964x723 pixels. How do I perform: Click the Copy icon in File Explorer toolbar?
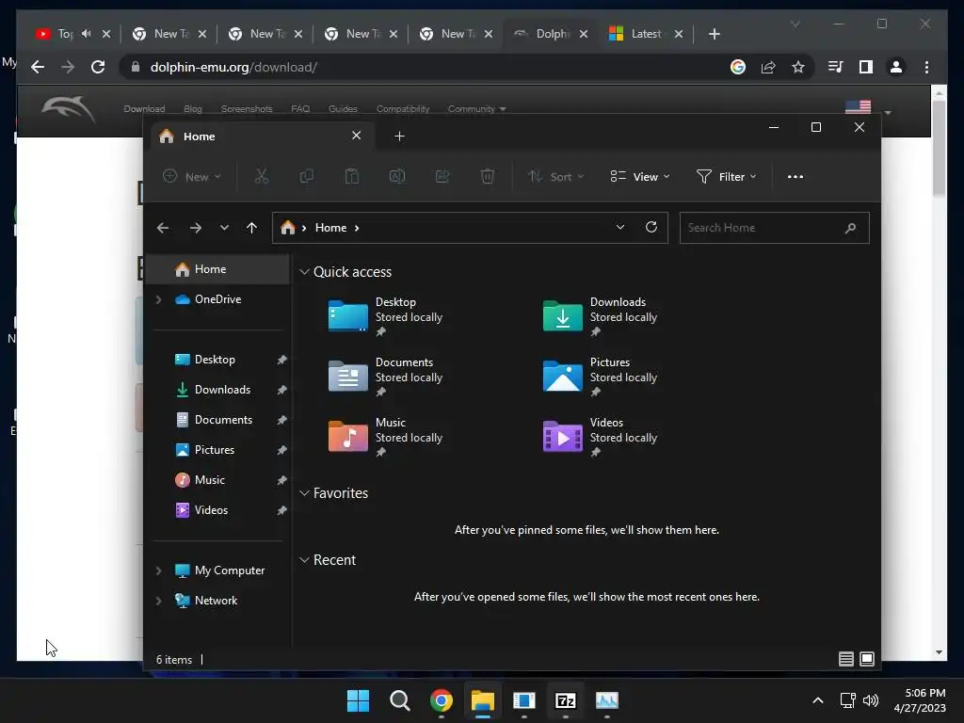[x=306, y=176]
